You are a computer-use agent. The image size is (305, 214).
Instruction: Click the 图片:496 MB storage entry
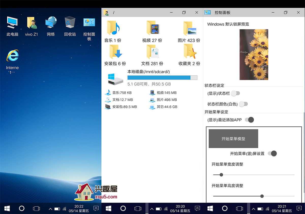[x=163, y=100]
